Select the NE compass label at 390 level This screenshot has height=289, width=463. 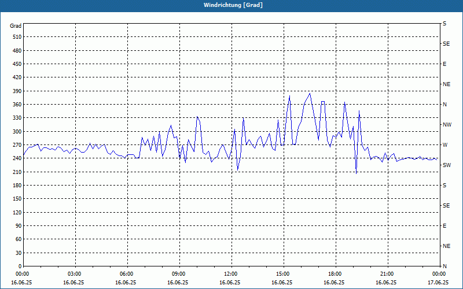click(446, 84)
